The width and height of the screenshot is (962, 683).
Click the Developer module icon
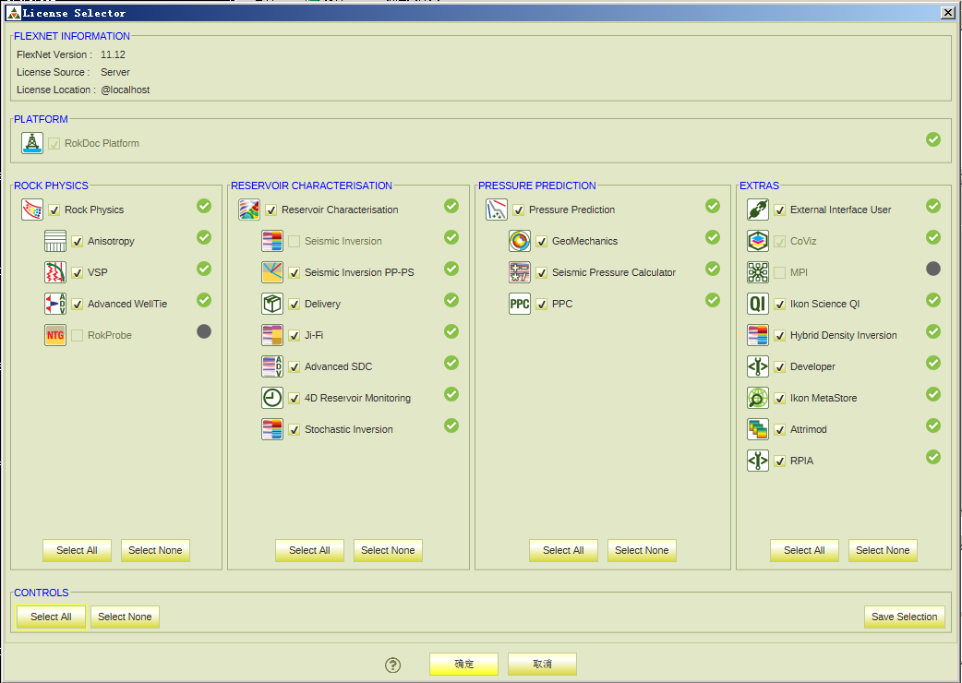pyautogui.click(x=758, y=366)
